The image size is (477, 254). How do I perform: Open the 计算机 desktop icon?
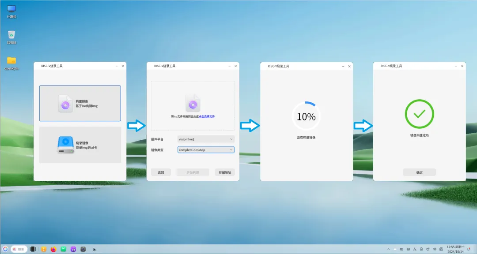11,10
